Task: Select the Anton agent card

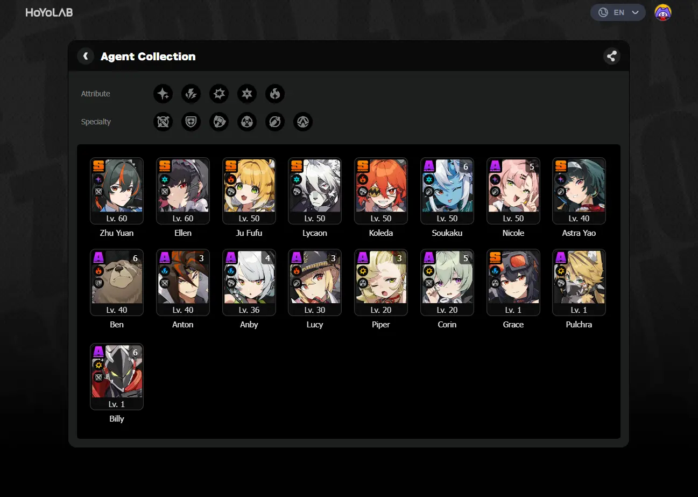Action: point(183,282)
